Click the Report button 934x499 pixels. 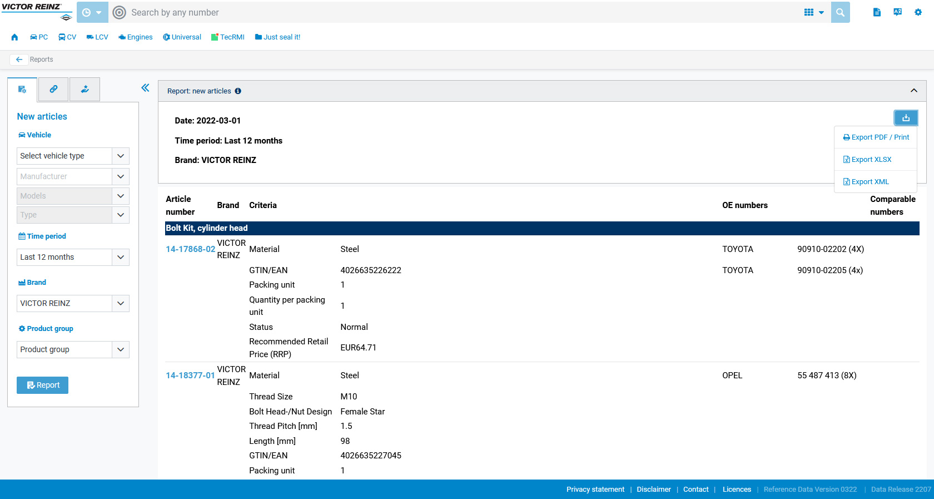(42, 385)
